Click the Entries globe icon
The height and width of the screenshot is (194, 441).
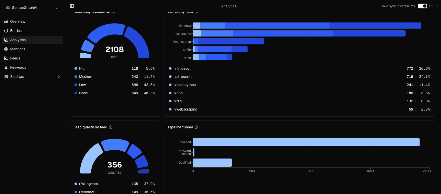coord(6,31)
